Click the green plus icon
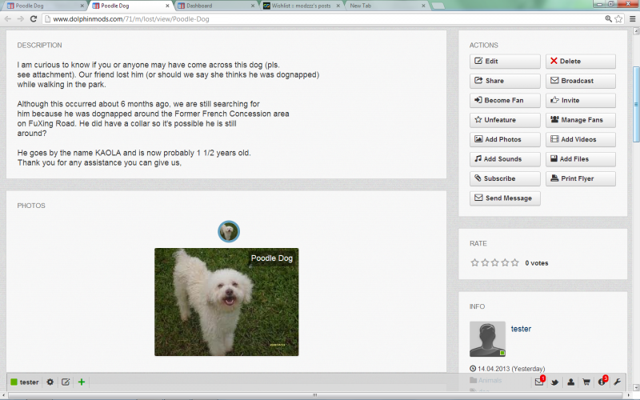The image size is (640, 400). pos(82,382)
